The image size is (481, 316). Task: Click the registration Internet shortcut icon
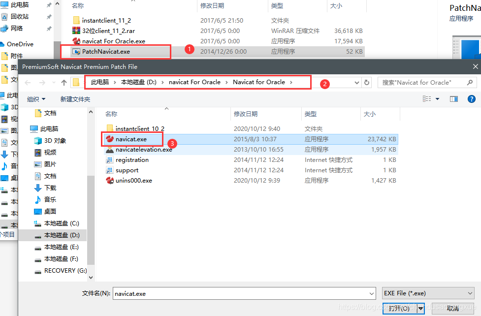[109, 160]
